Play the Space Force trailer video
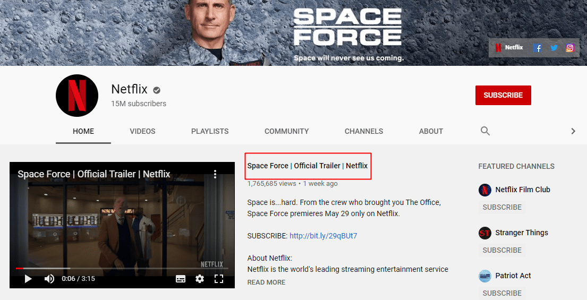 click(x=28, y=279)
